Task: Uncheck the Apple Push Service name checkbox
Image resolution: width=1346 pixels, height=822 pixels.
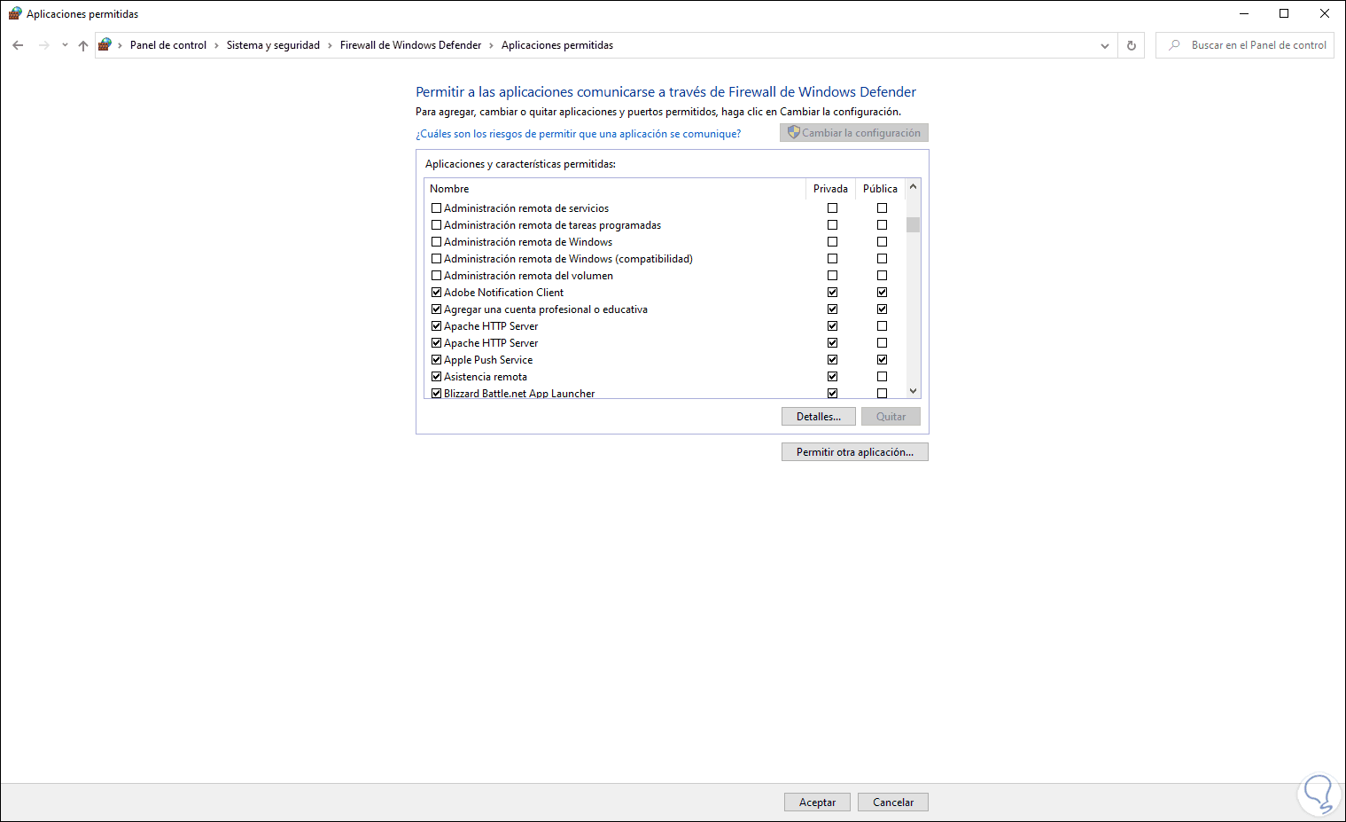Action: point(436,360)
